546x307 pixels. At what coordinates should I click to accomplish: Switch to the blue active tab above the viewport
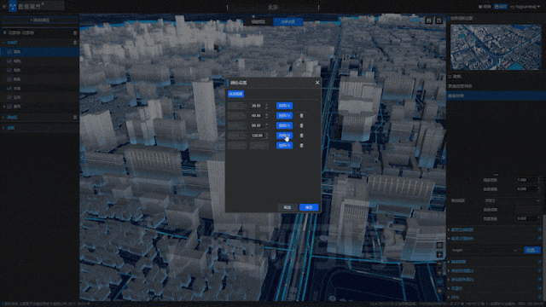(x=288, y=21)
